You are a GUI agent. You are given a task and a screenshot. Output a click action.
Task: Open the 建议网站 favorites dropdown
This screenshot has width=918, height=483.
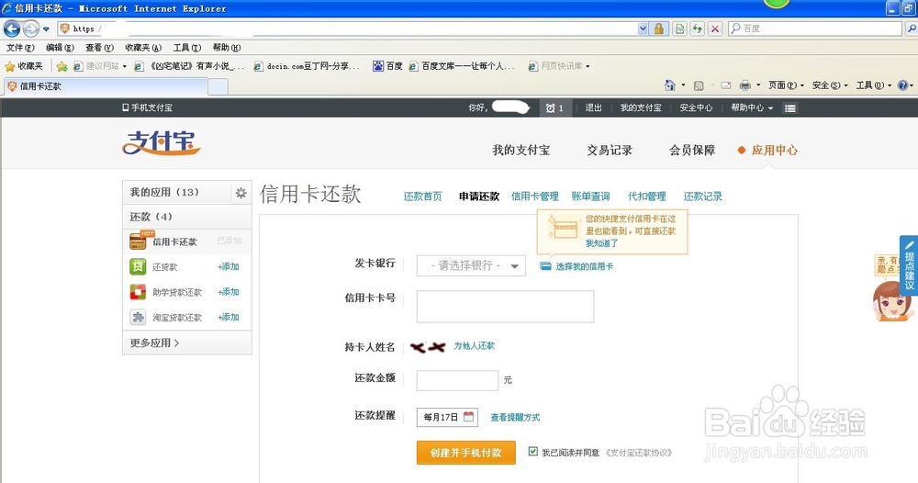(100, 66)
